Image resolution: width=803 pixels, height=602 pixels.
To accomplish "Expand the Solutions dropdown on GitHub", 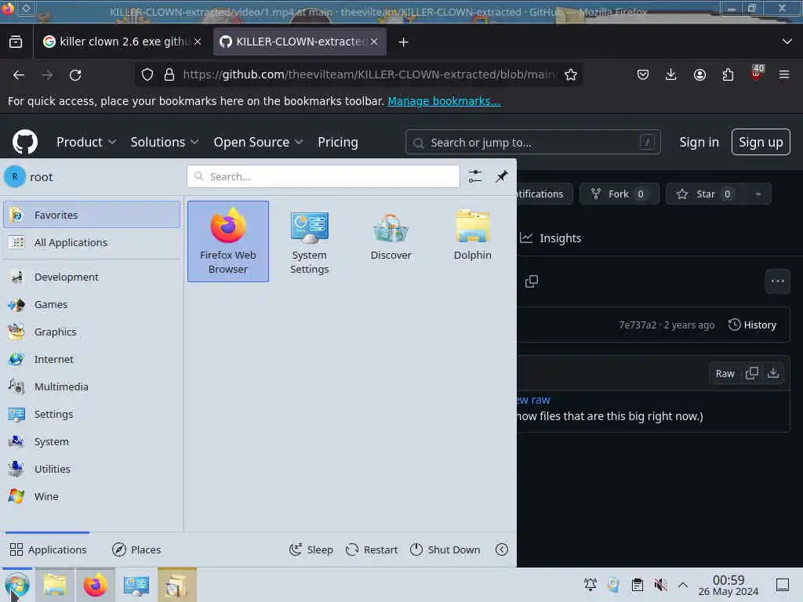I will pyautogui.click(x=165, y=143).
